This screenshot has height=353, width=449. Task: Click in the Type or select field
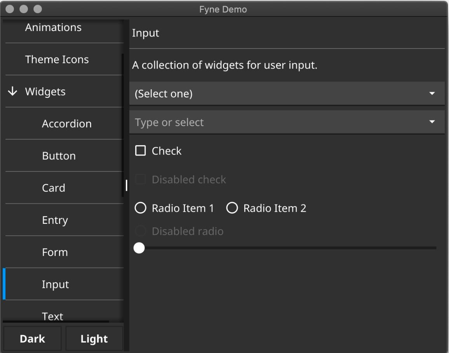click(x=278, y=122)
